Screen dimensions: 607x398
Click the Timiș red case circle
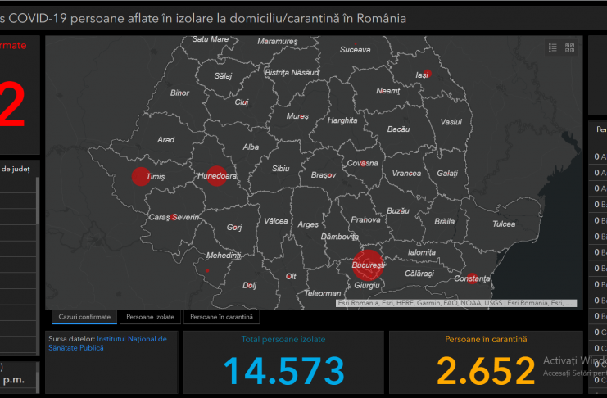141,176
